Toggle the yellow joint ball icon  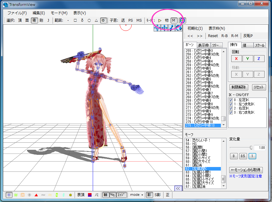click(x=70, y=195)
